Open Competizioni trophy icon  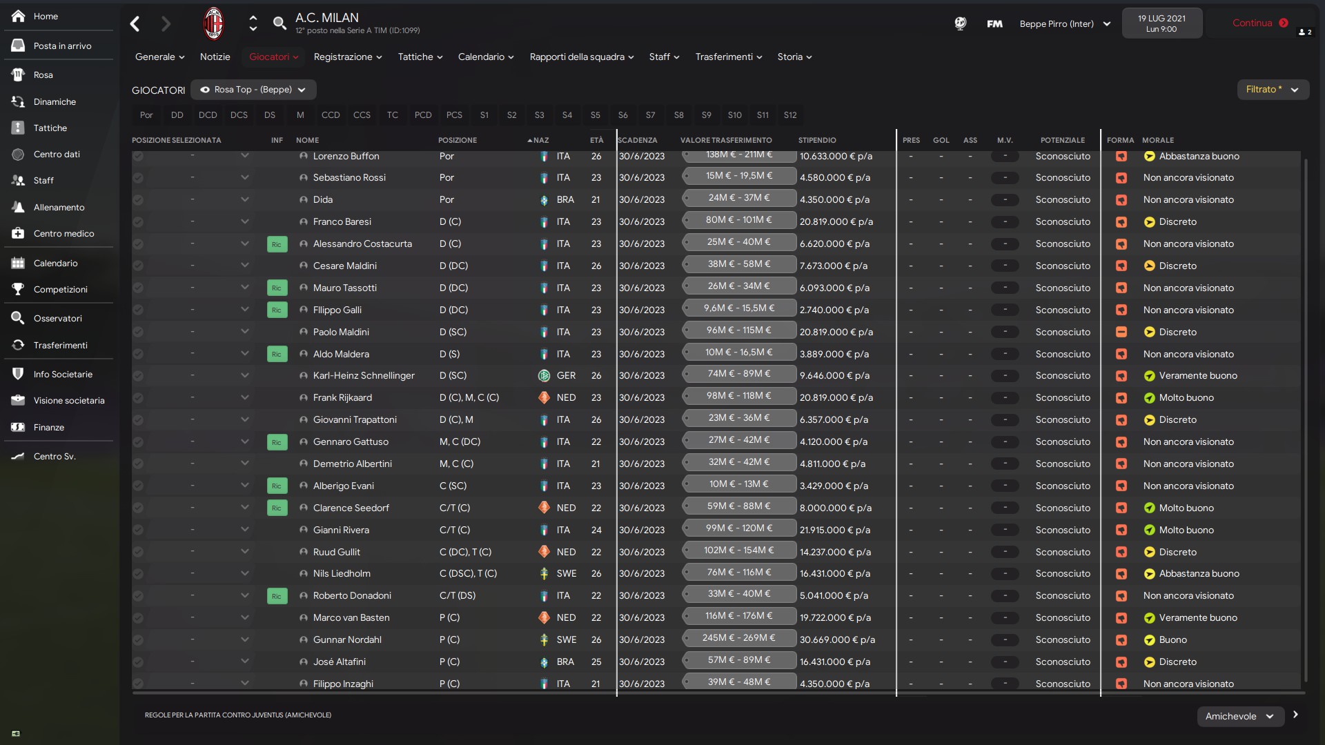[x=18, y=289]
